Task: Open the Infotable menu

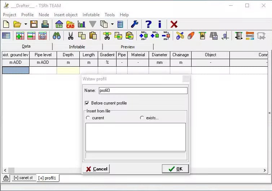Action: coord(91,15)
